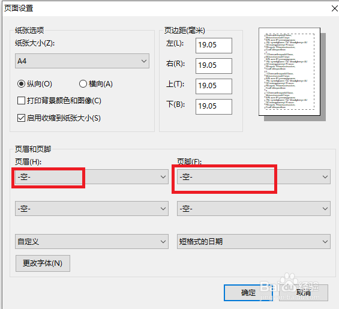
Task: Open the first 页脚(F) footer dropdown
Action: coord(253,177)
